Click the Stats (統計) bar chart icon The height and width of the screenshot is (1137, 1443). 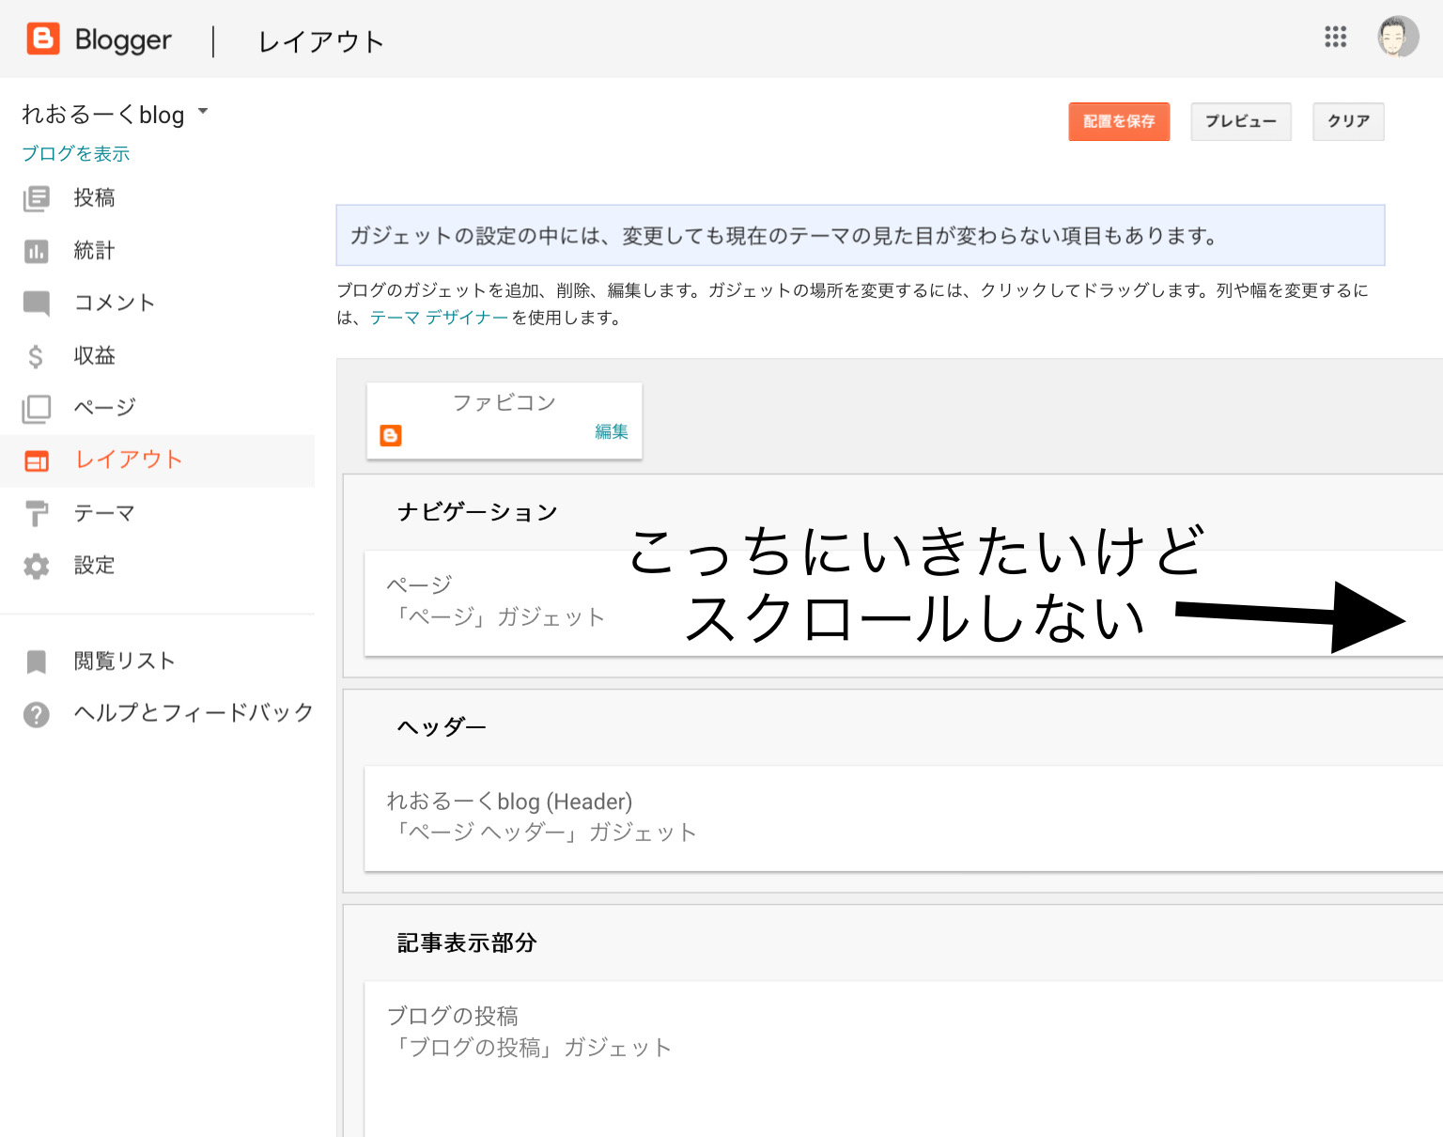tap(37, 251)
